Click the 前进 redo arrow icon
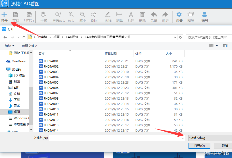 165,14
